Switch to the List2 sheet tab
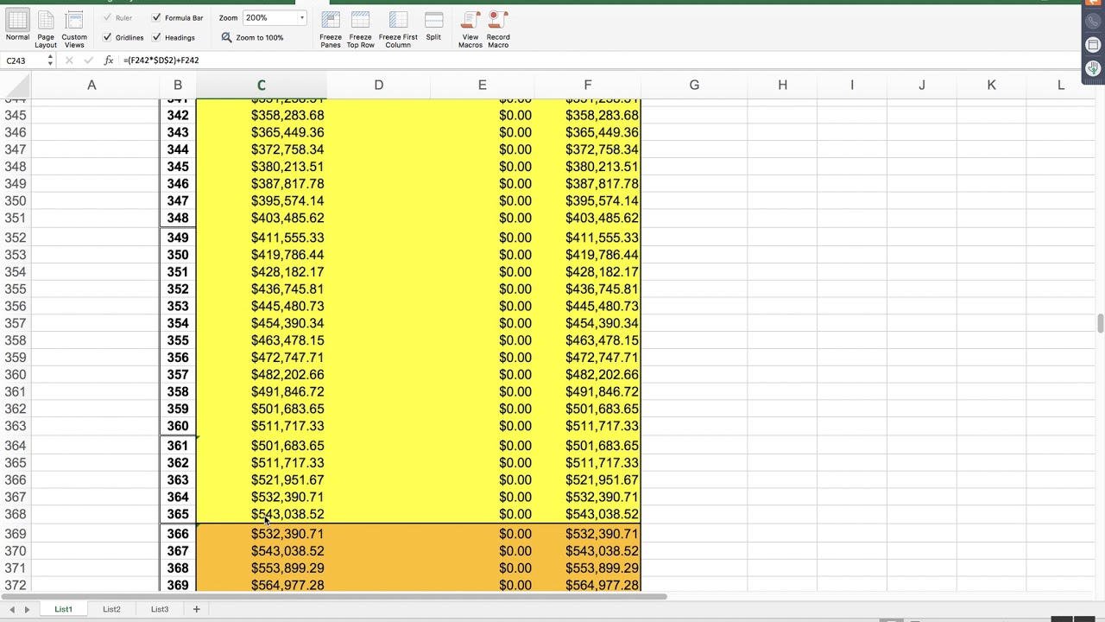This screenshot has height=622, width=1105. click(111, 609)
